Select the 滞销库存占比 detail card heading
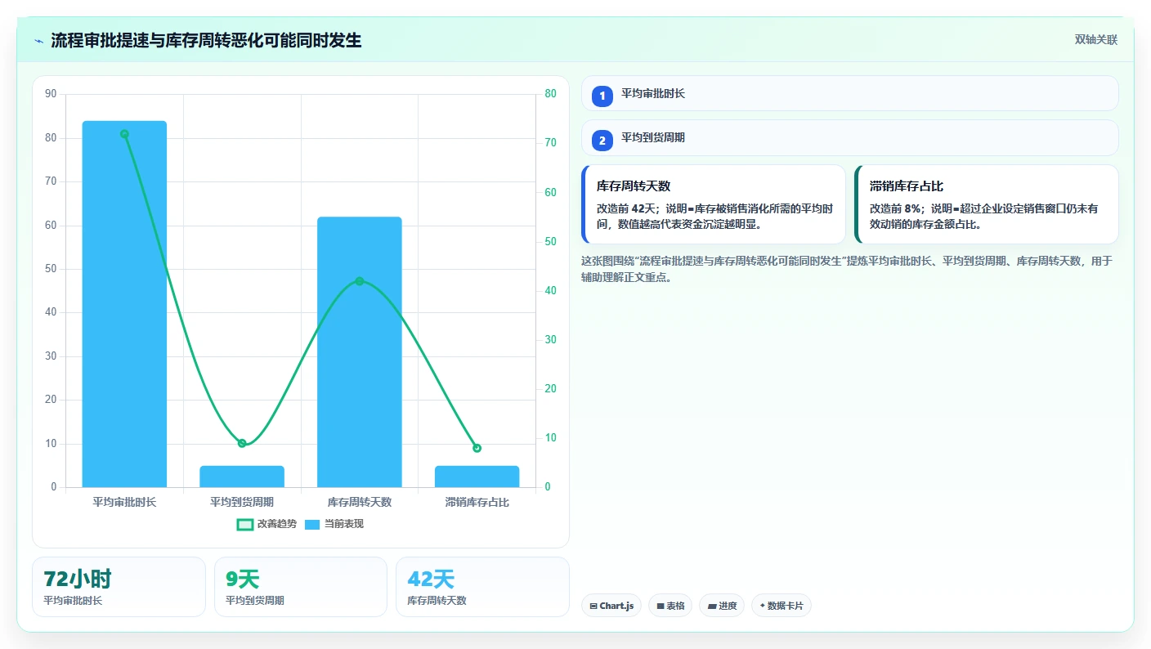The image size is (1151, 649). (907, 186)
